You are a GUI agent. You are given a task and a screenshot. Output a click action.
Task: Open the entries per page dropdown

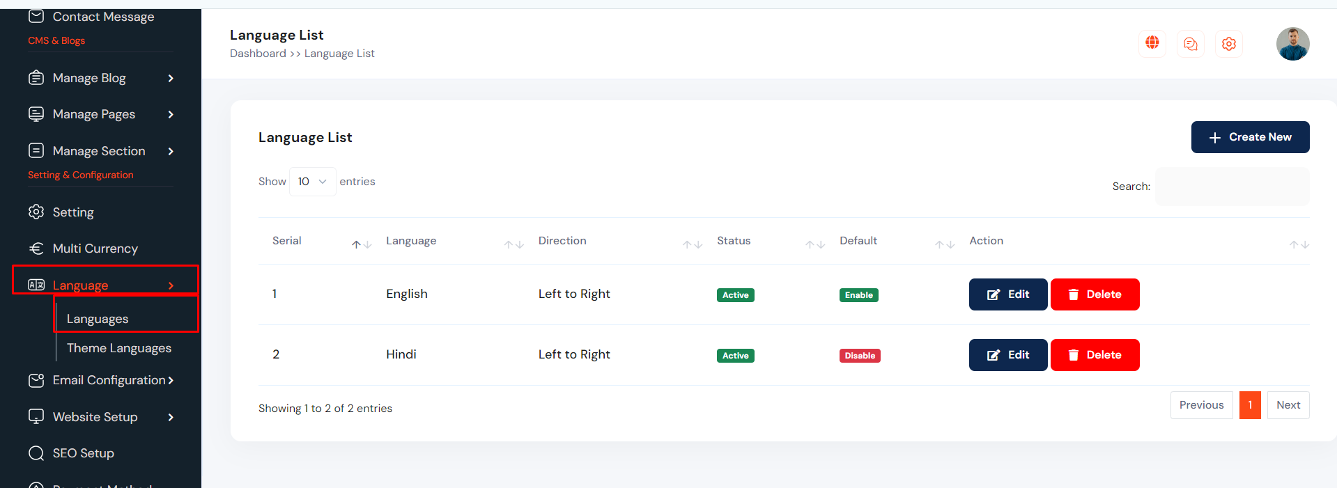[x=312, y=182]
